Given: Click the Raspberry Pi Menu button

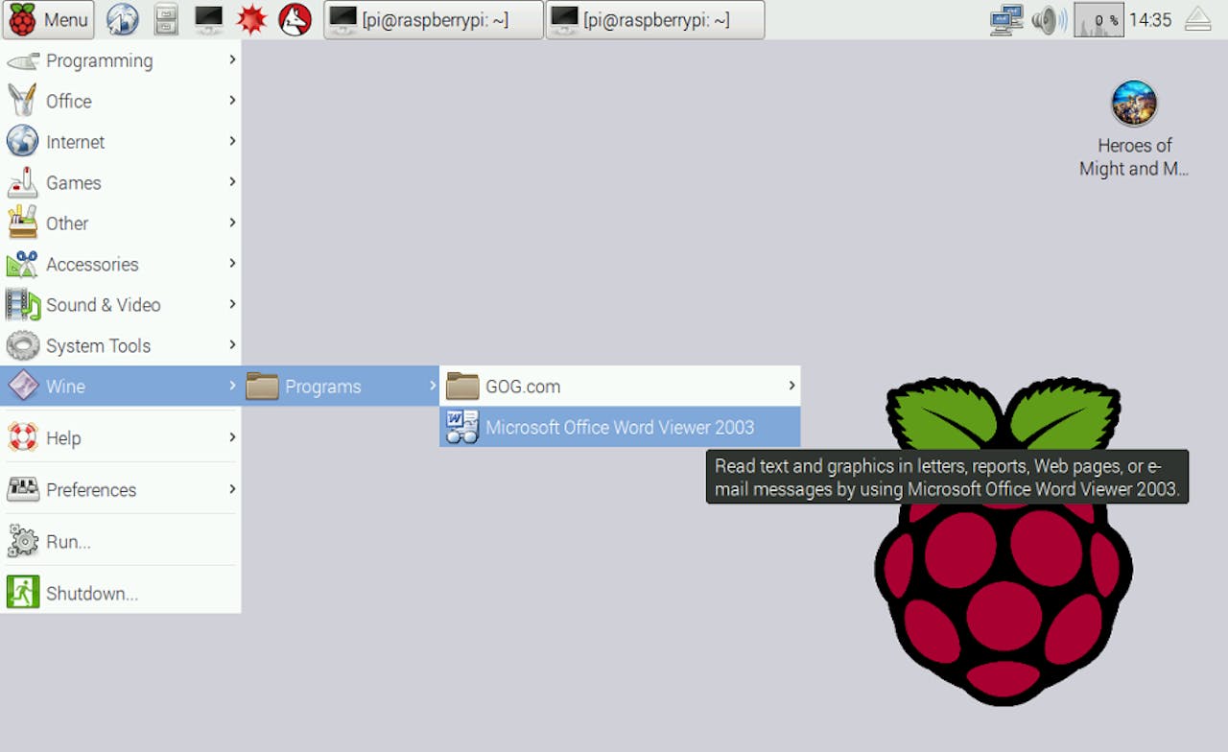Looking at the screenshot, I should click(x=48, y=19).
